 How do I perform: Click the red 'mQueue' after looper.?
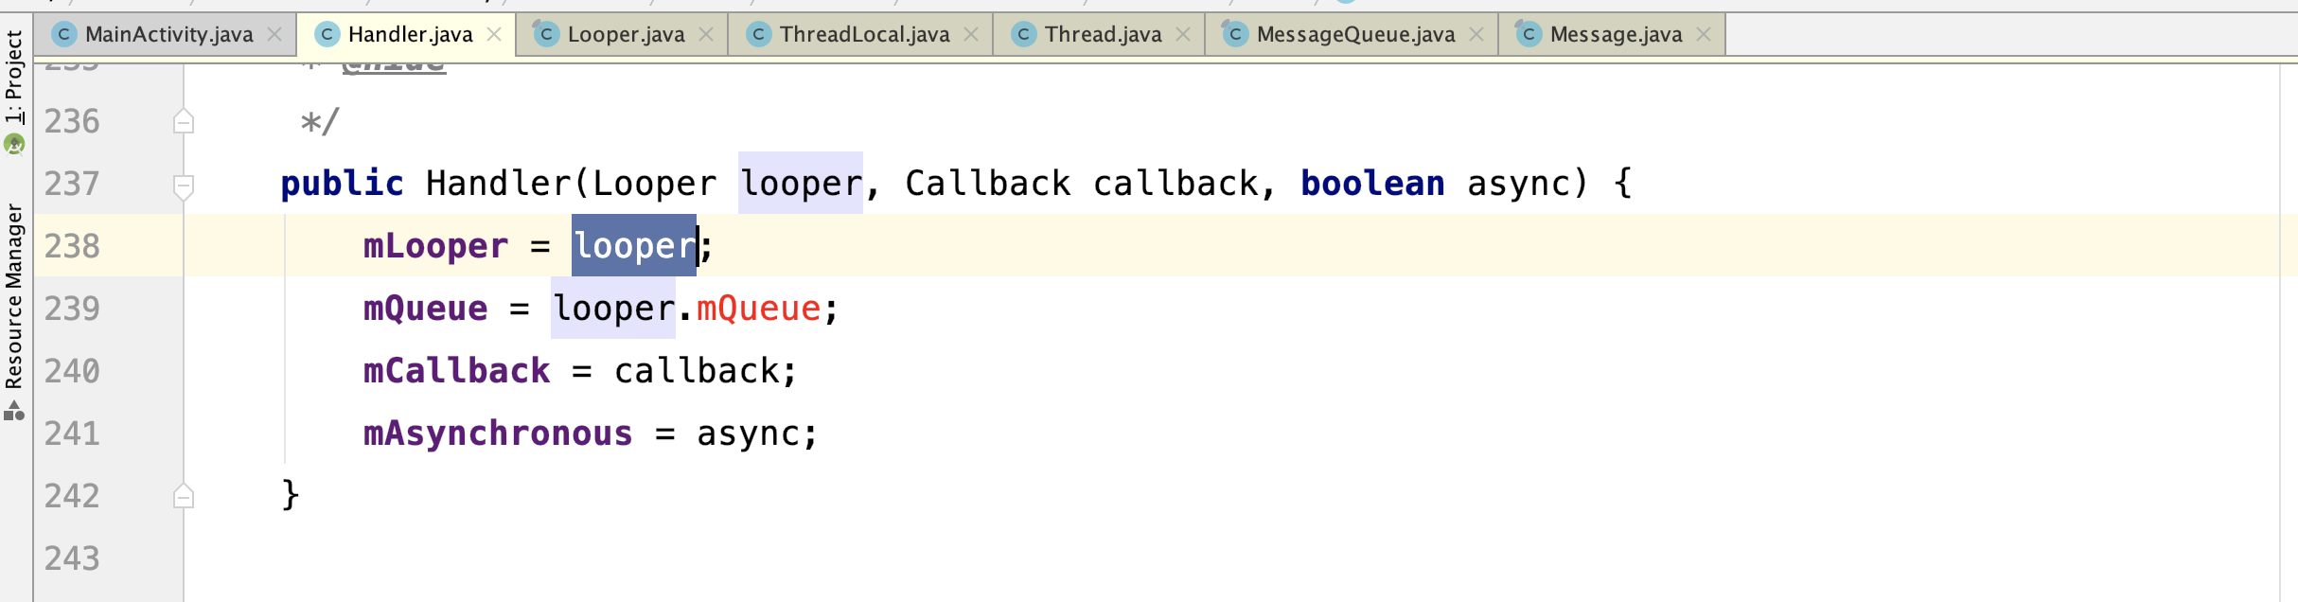point(759,309)
